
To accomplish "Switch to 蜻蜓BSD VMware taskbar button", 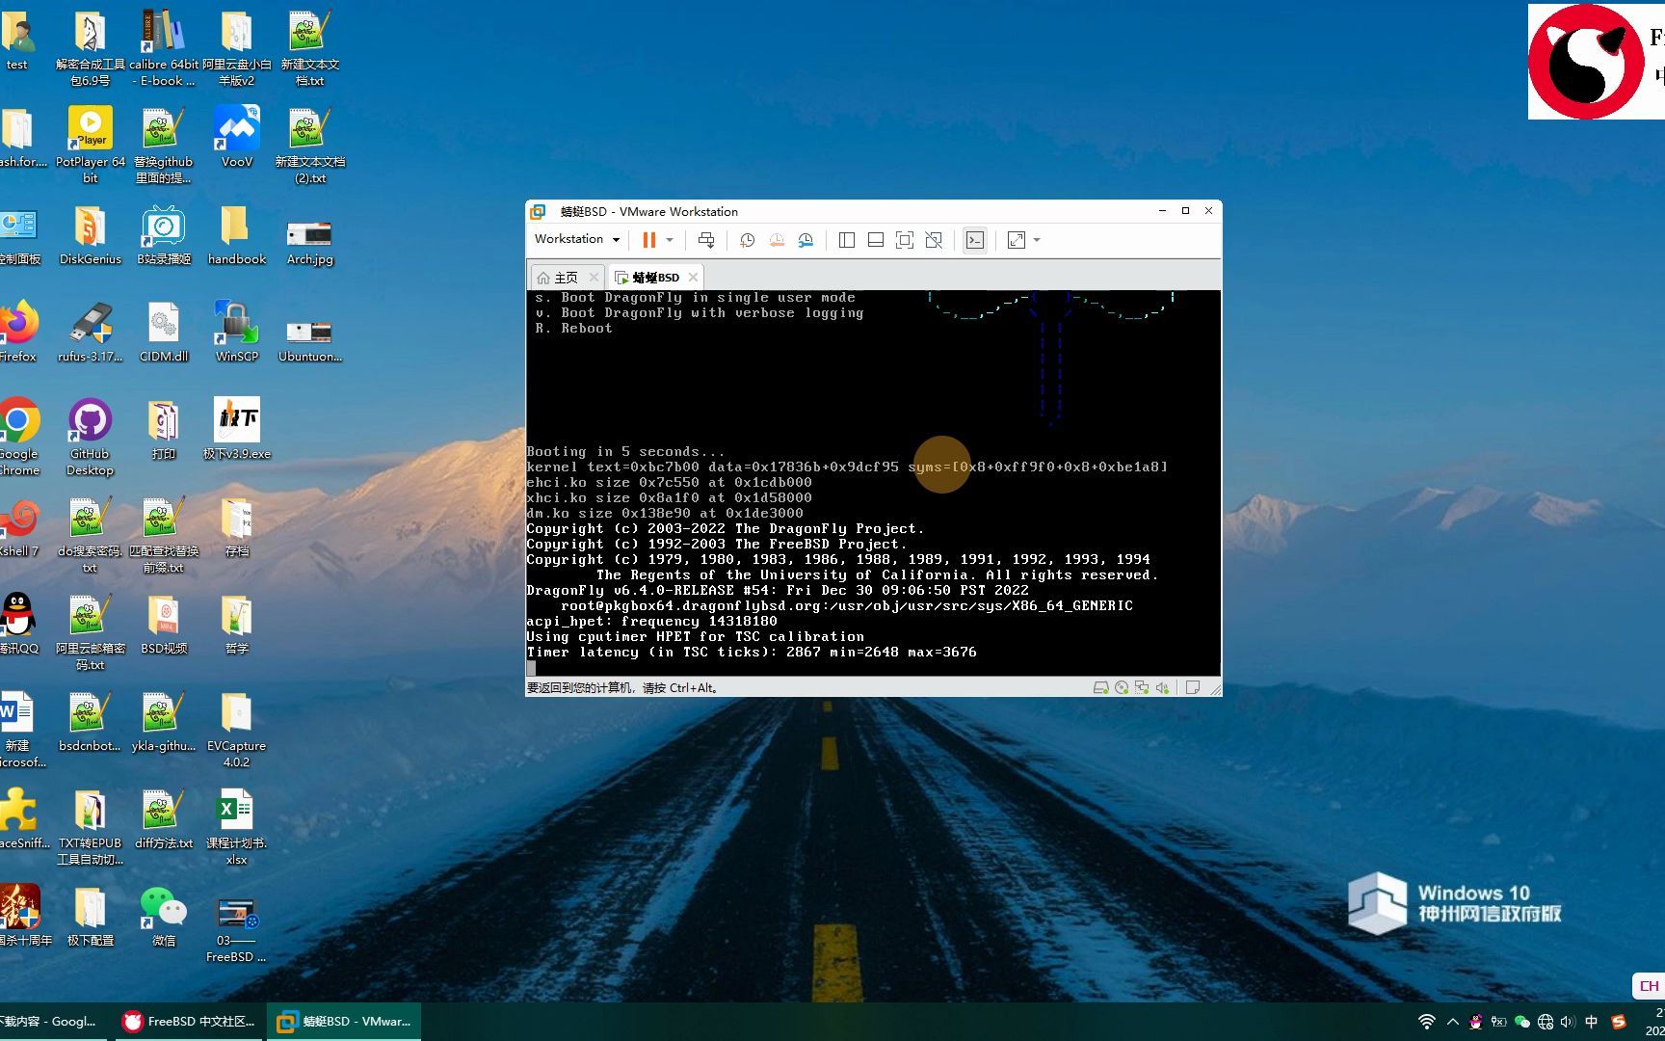I will click(x=344, y=1022).
